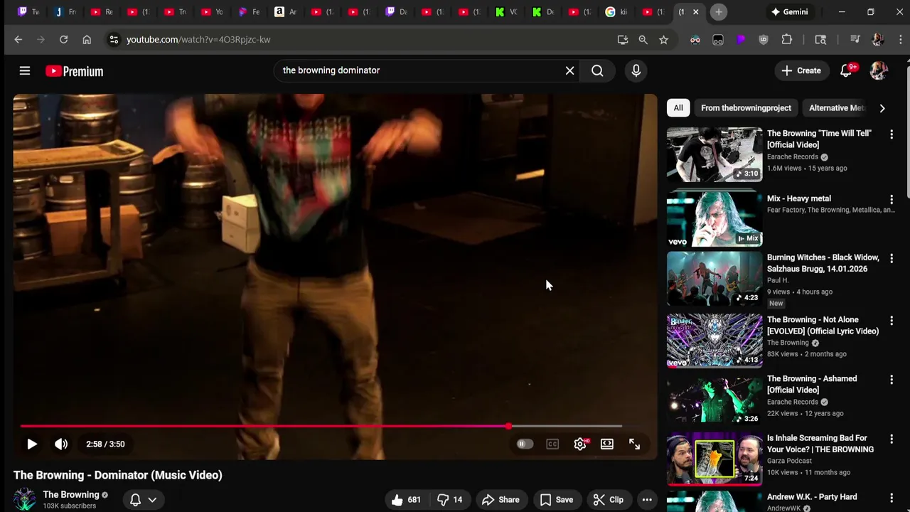Switch to theater mode

point(607,444)
